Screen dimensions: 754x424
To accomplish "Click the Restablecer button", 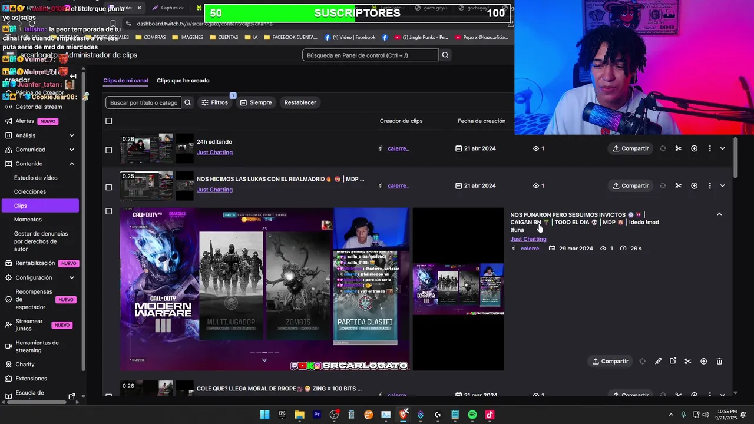I will 300,102.
